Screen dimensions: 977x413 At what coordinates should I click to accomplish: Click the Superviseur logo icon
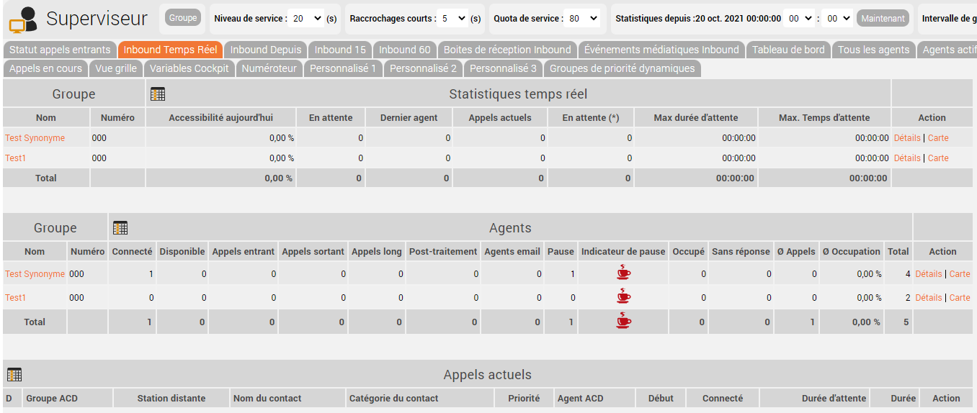pyautogui.click(x=23, y=20)
